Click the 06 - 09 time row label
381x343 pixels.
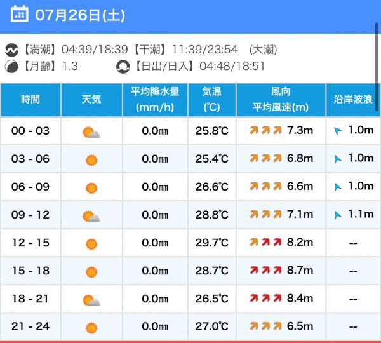(30, 187)
